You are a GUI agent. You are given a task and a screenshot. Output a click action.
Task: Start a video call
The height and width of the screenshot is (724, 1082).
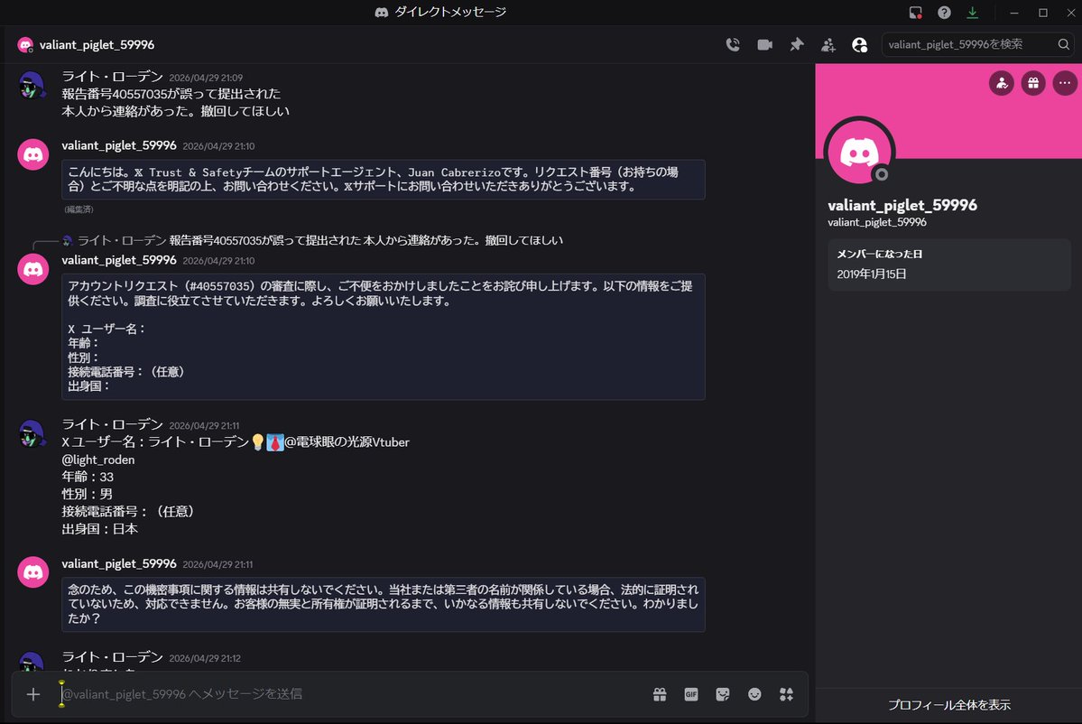tap(764, 45)
